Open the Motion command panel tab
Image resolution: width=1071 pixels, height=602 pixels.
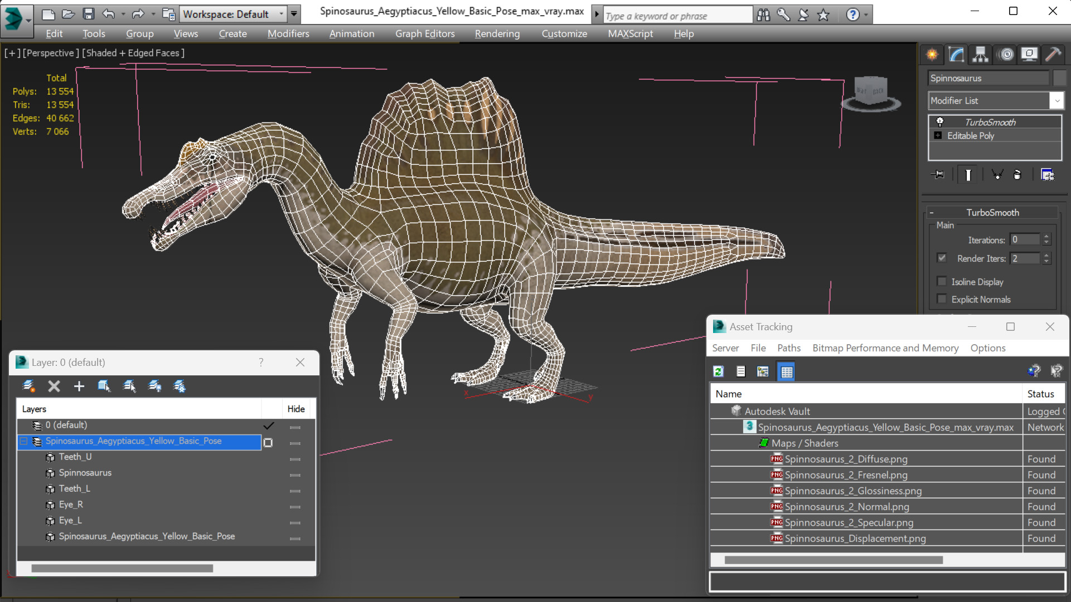(1006, 54)
